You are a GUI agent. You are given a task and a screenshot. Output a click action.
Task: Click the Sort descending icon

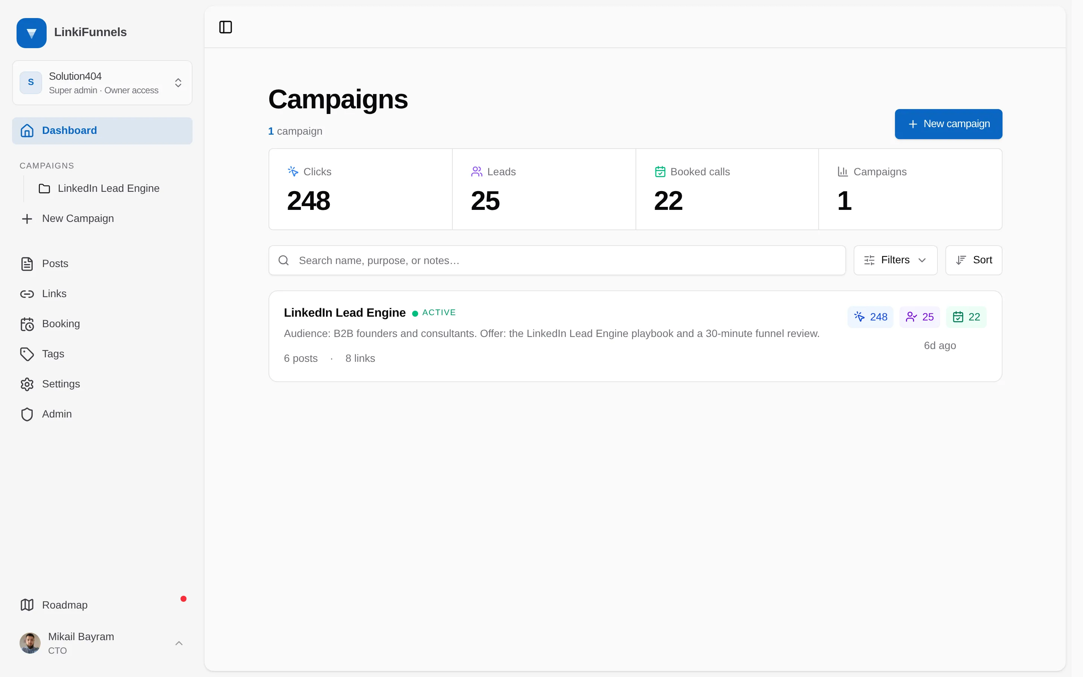(961, 260)
